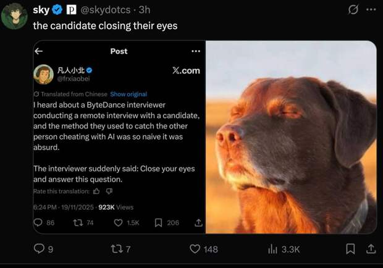Open the @skydotcs handle link
This screenshot has width=383, height=268.
point(107,10)
